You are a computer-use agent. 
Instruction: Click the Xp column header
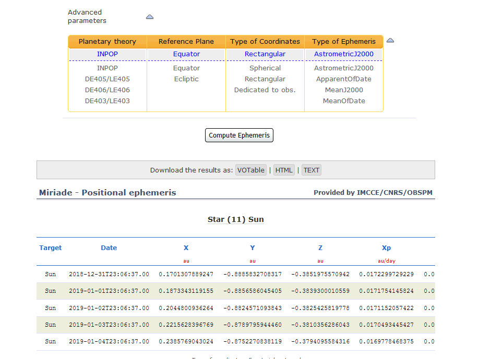(386, 248)
